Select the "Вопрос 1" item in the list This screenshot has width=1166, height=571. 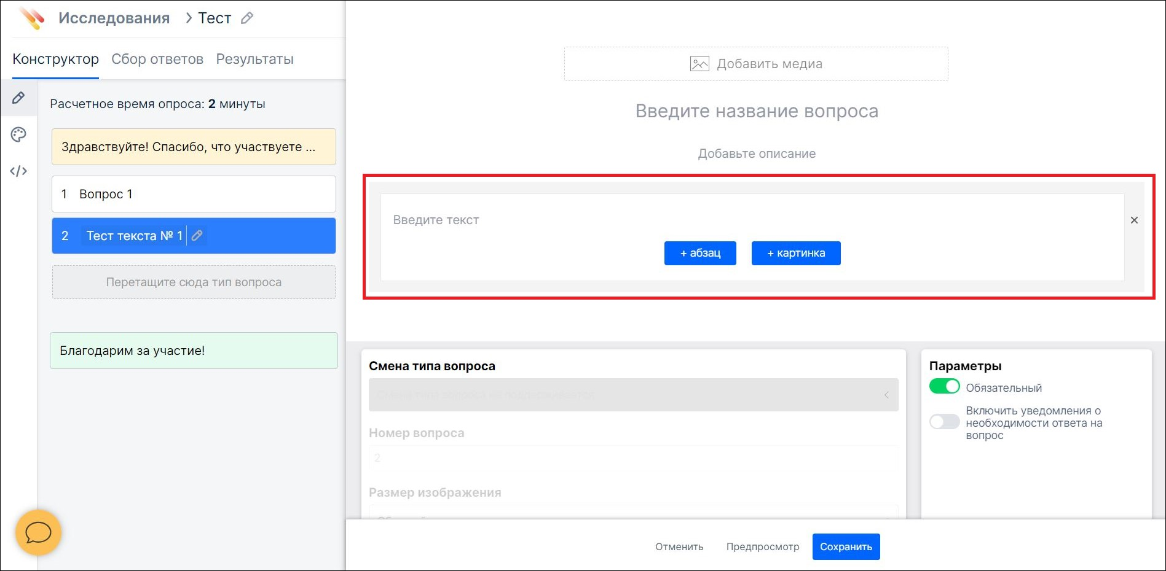[194, 194]
